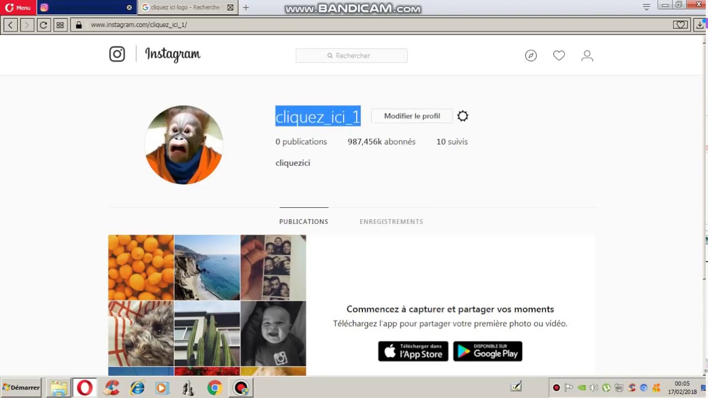Open the Opera tab list menu icon
Viewport: 708px width, 398px height.
[646, 7]
